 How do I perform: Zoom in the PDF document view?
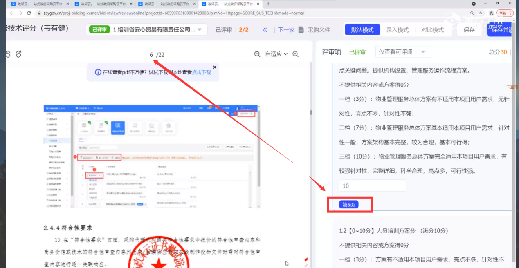pyautogui.click(x=296, y=54)
